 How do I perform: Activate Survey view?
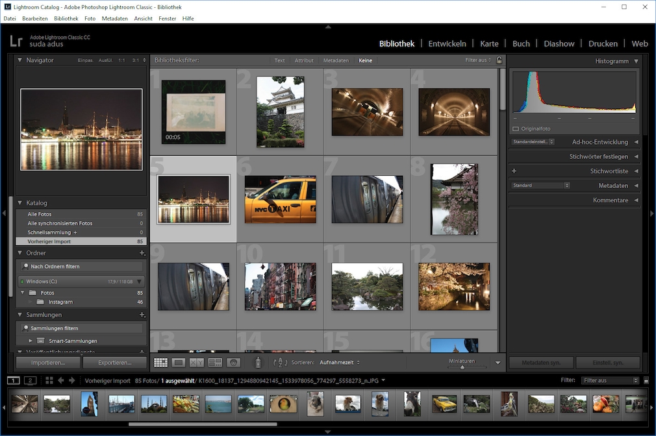(x=214, y=363)
